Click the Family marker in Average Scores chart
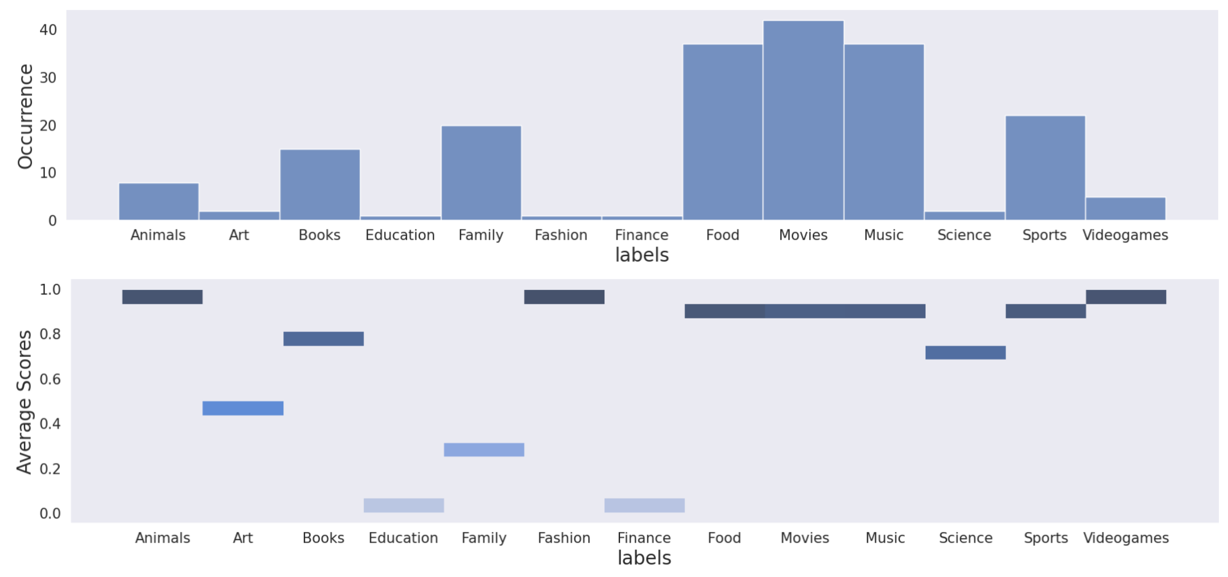Screen dimensions: 1228x577 484,450
